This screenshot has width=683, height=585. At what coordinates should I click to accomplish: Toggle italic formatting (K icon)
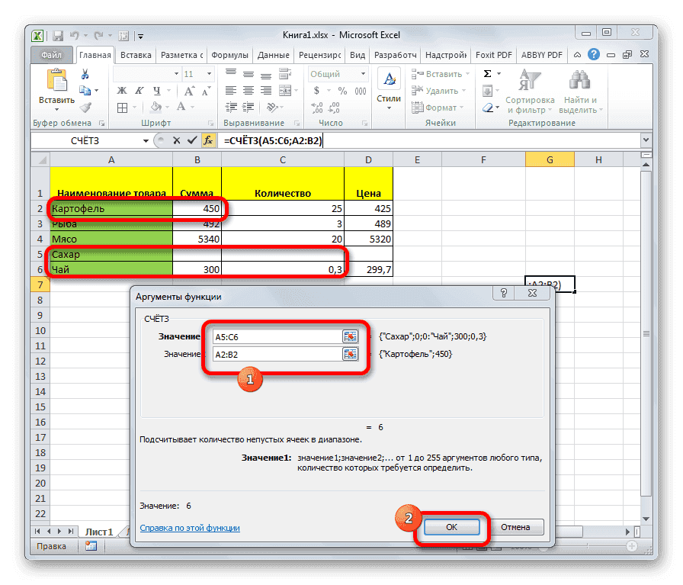point(139,89)
